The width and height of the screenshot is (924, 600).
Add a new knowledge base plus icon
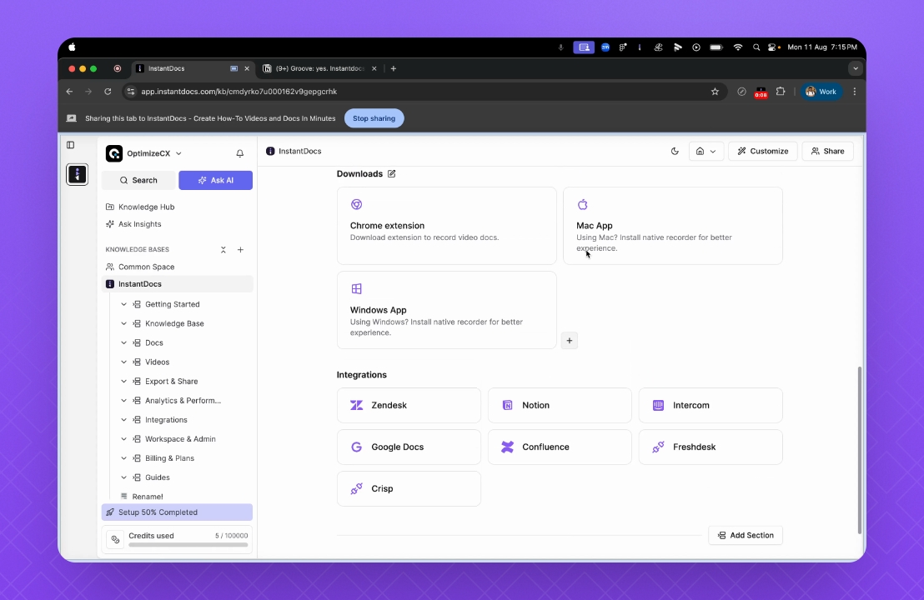pos(240,250)
